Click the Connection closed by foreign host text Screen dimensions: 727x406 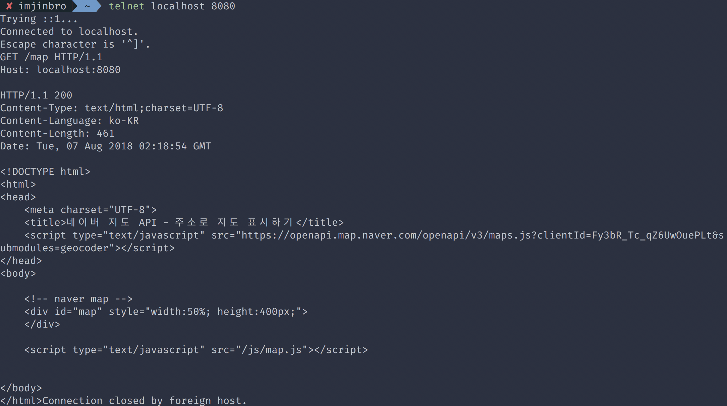(x=145, y=401)
